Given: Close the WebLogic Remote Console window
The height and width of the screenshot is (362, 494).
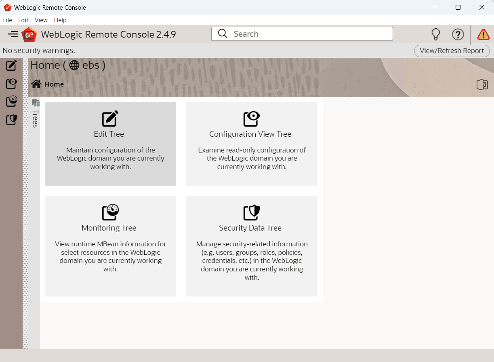Looking at the screenshot, I should coord(482,7).
